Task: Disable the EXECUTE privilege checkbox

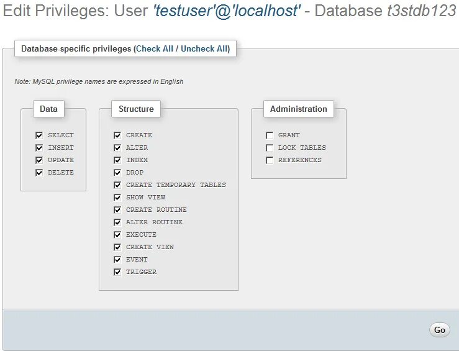Action: pyautogui.click(x=117, y=235)
